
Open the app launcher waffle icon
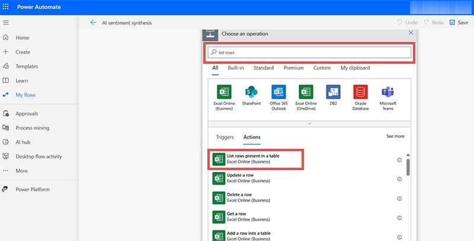pos(6,6)
